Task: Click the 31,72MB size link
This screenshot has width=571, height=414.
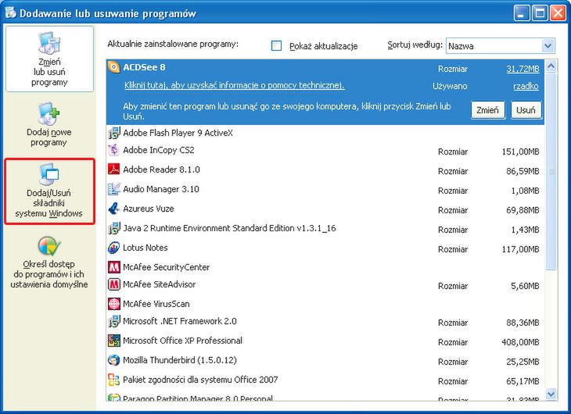Action: coord(523,69)
